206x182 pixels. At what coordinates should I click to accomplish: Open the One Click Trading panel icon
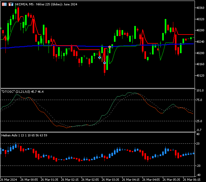4,4
